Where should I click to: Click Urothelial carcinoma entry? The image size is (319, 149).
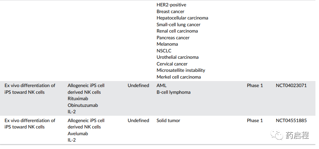click(177, 57)
